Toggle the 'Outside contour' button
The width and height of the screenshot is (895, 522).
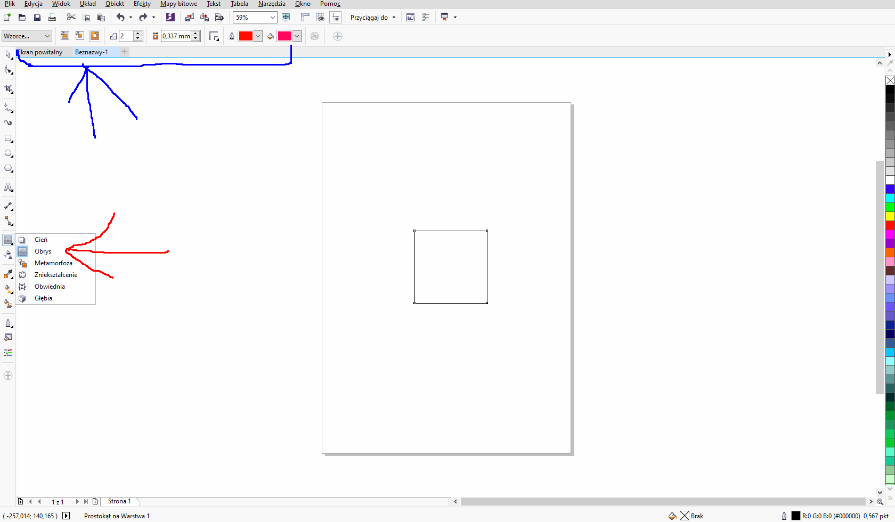(95, 36)
